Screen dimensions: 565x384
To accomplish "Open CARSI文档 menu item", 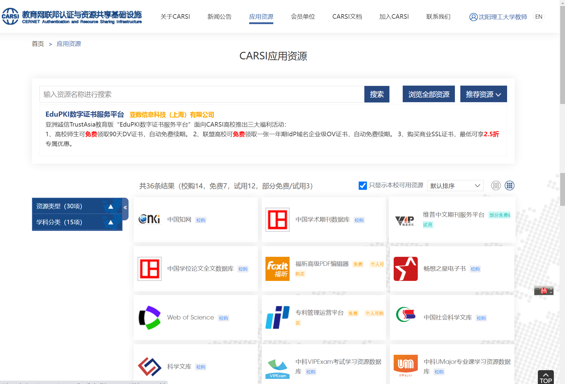I will pos(347,17).
